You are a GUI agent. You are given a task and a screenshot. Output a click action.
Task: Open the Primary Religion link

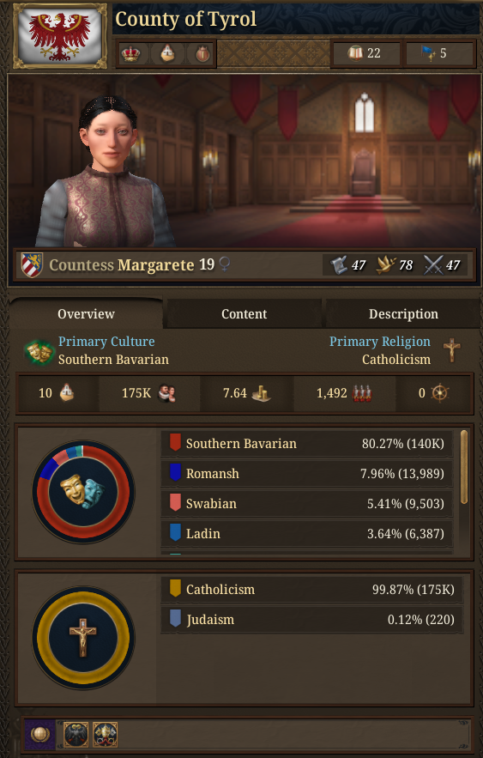coord(380,342)
